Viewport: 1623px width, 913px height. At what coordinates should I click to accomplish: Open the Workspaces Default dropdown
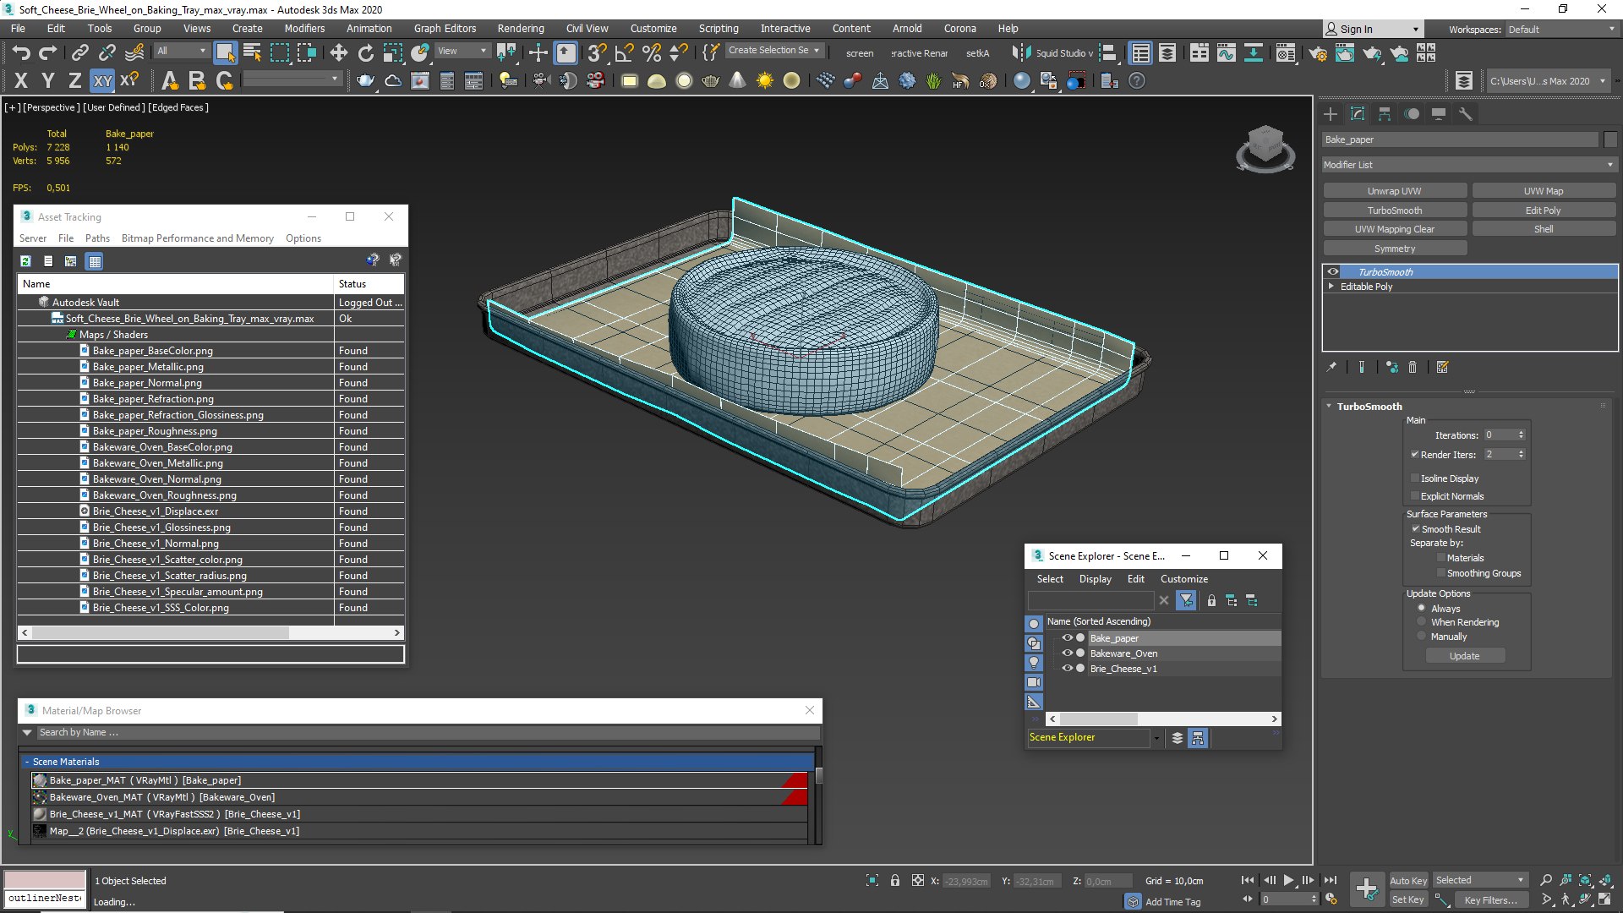[1561, 30]
